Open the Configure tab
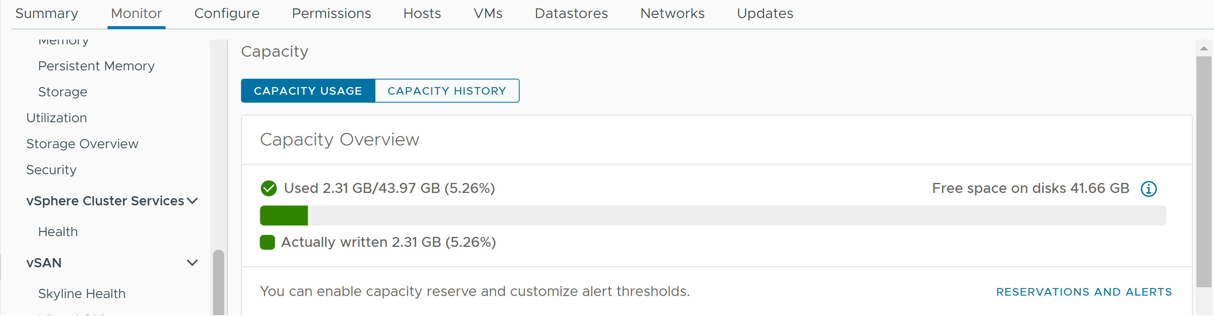 pos(227,13)
